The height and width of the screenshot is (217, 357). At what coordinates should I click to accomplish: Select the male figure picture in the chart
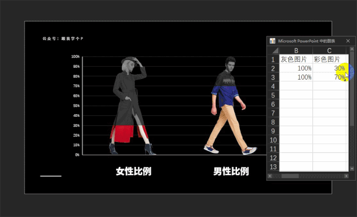coord(230,106)
